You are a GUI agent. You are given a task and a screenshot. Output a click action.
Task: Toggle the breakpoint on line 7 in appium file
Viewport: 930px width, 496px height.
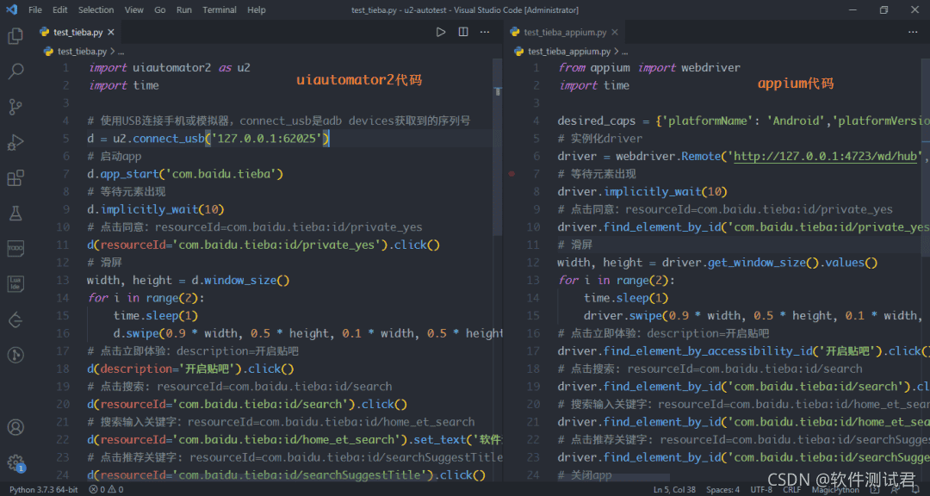pyautogui.click(x=512, y=174)
